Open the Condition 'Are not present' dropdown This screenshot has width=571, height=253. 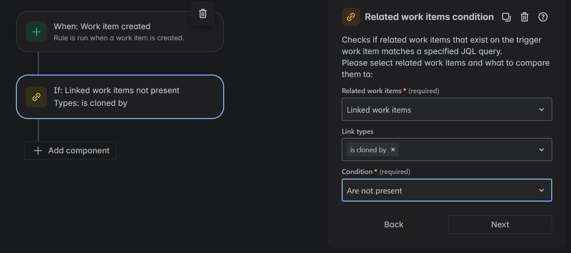click(447, 190)
